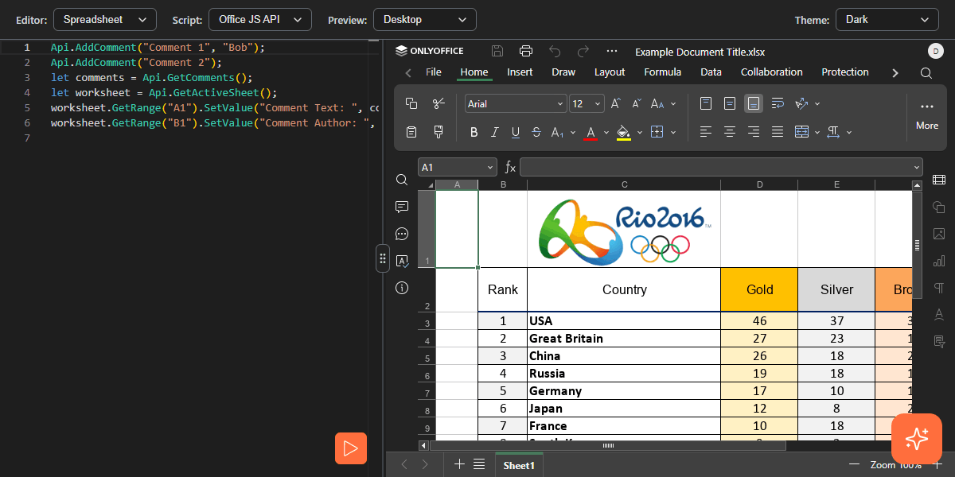Open the Script Office JS API dropdown

259,19
